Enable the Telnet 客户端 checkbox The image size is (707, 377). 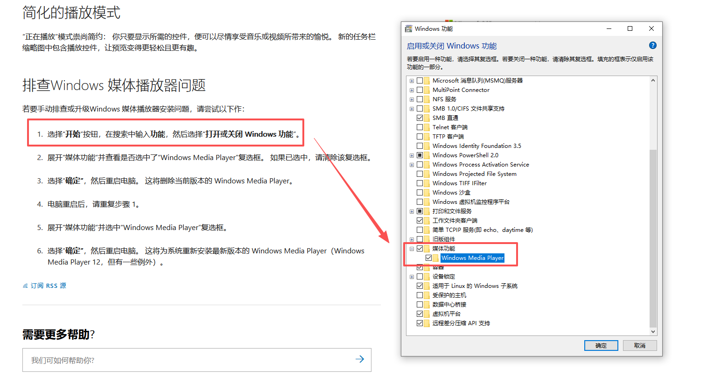(420, 127)
